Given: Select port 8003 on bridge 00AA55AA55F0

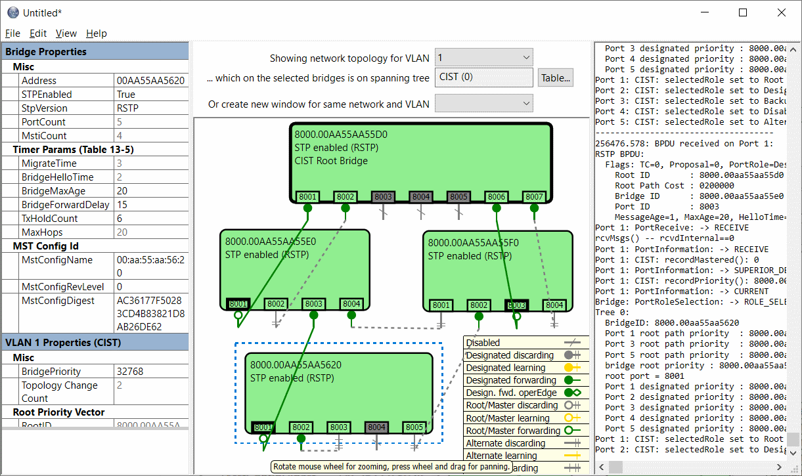Looking at the screenshot, I should click(517, 305).
